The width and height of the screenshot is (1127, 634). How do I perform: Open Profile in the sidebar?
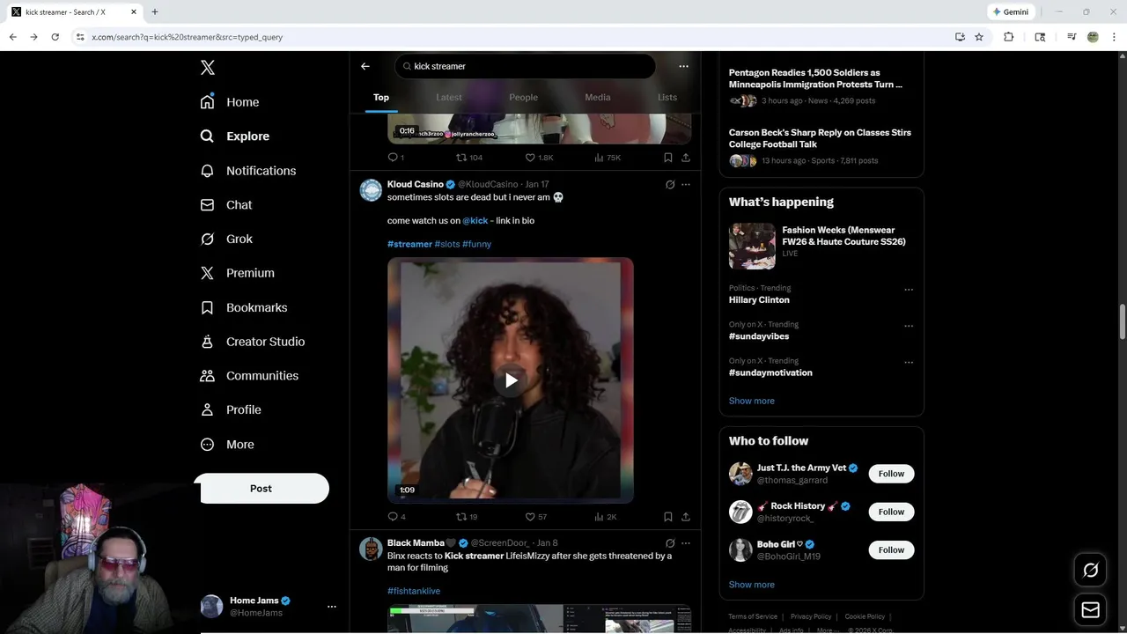pyautogui.click(x=230, y=409)
